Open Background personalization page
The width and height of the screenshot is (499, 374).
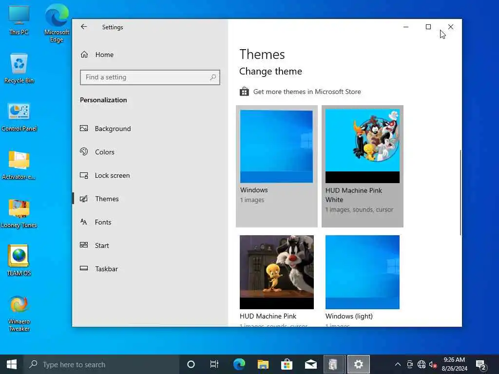point(150,129)
